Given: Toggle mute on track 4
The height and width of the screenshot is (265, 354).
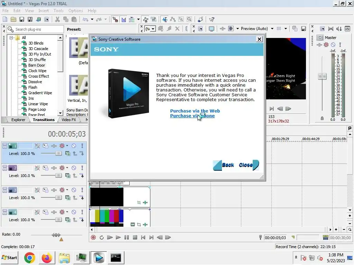Looking at the screenshot, I should (74, 212).
